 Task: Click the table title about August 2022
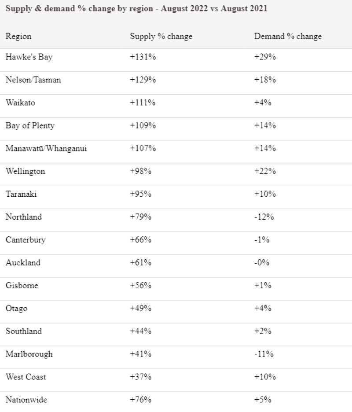click(136, 9)
